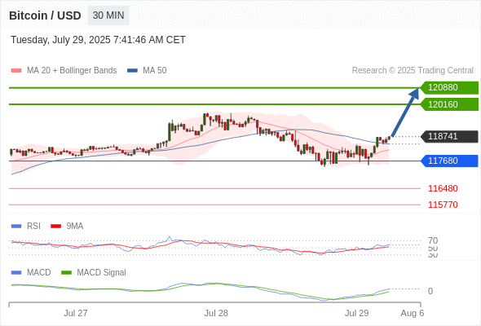This screenshot has height=326, width=481.
Task: Click the 30 MIN timeframe badge
Action: (x=108, y=15)
